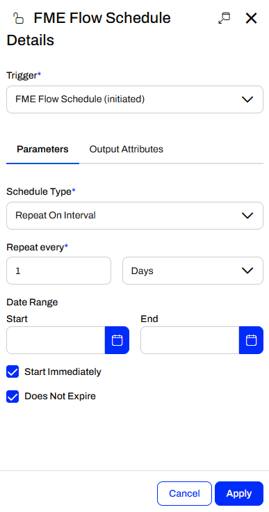Click the Start date input field
Screen dimensions: 269x512
[x=56, y=340]
